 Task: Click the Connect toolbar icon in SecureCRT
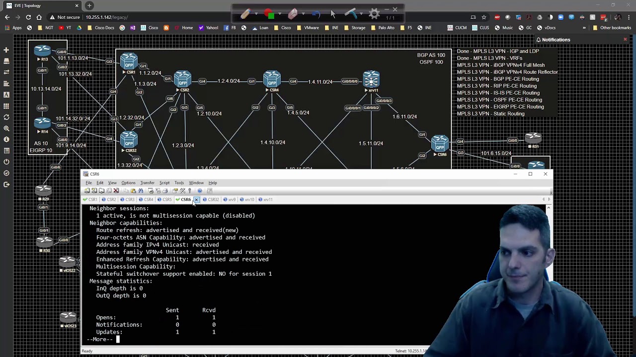tap(86, 191)
